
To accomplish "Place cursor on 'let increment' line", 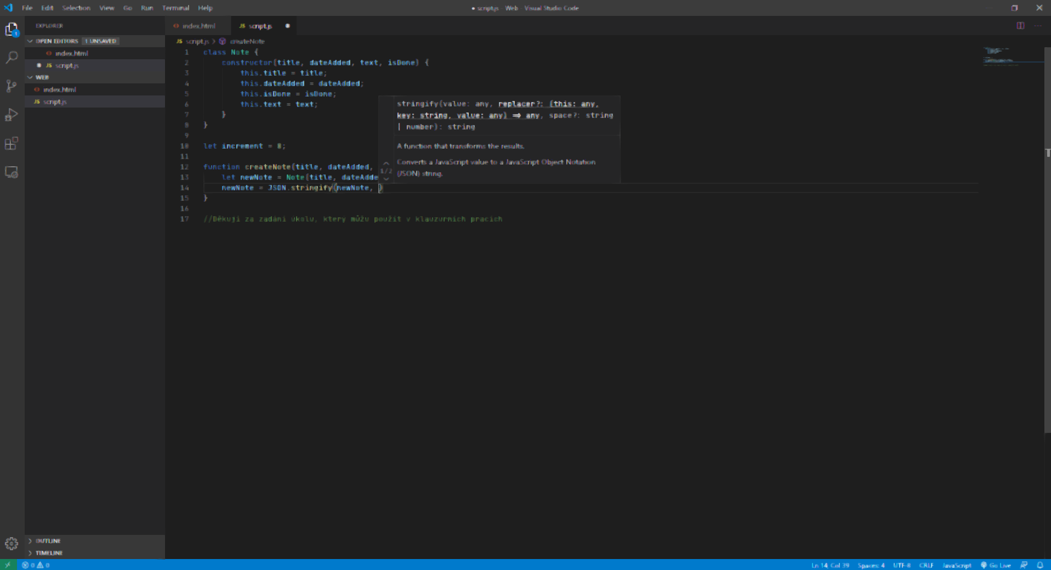I will (244, 146).
